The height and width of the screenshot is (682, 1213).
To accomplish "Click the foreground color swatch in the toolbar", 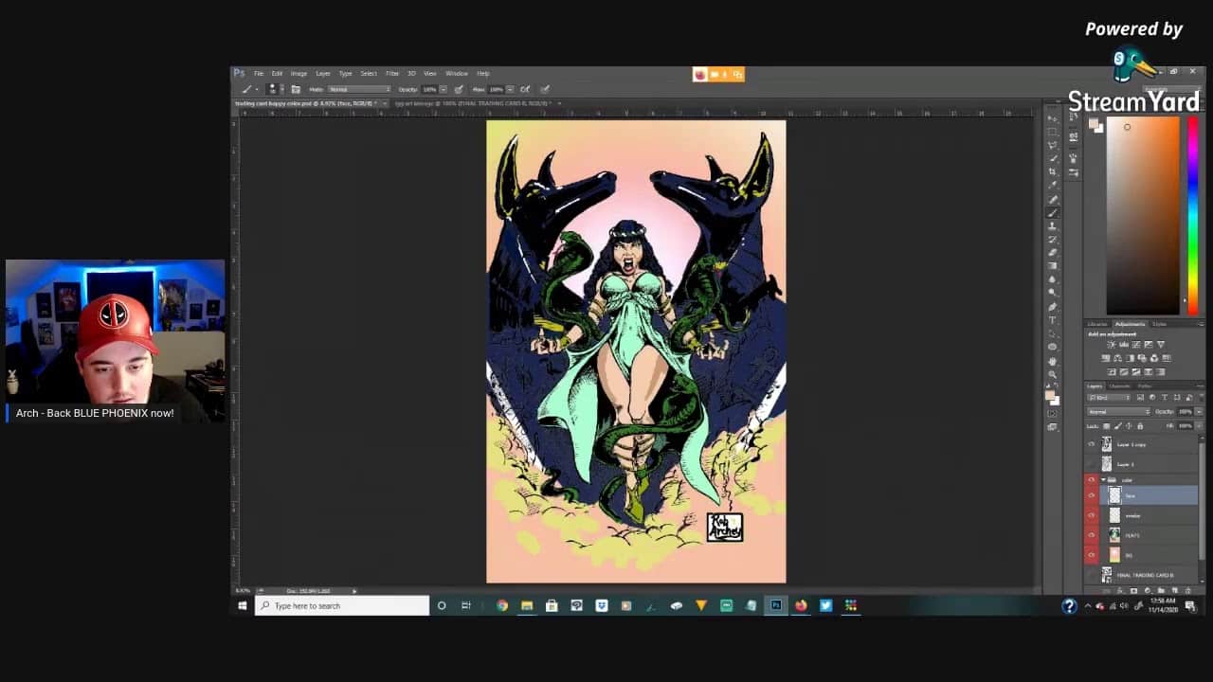I will [1049, 393].
